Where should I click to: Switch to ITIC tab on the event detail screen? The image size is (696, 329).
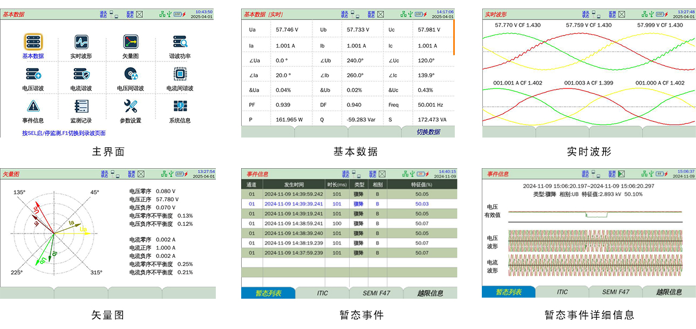(x=562, y=292)
